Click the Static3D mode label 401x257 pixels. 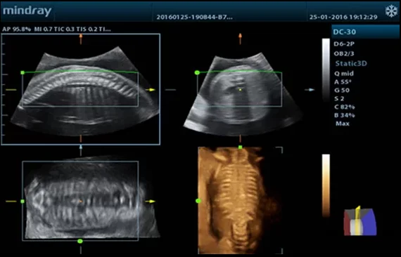[351, 64]
